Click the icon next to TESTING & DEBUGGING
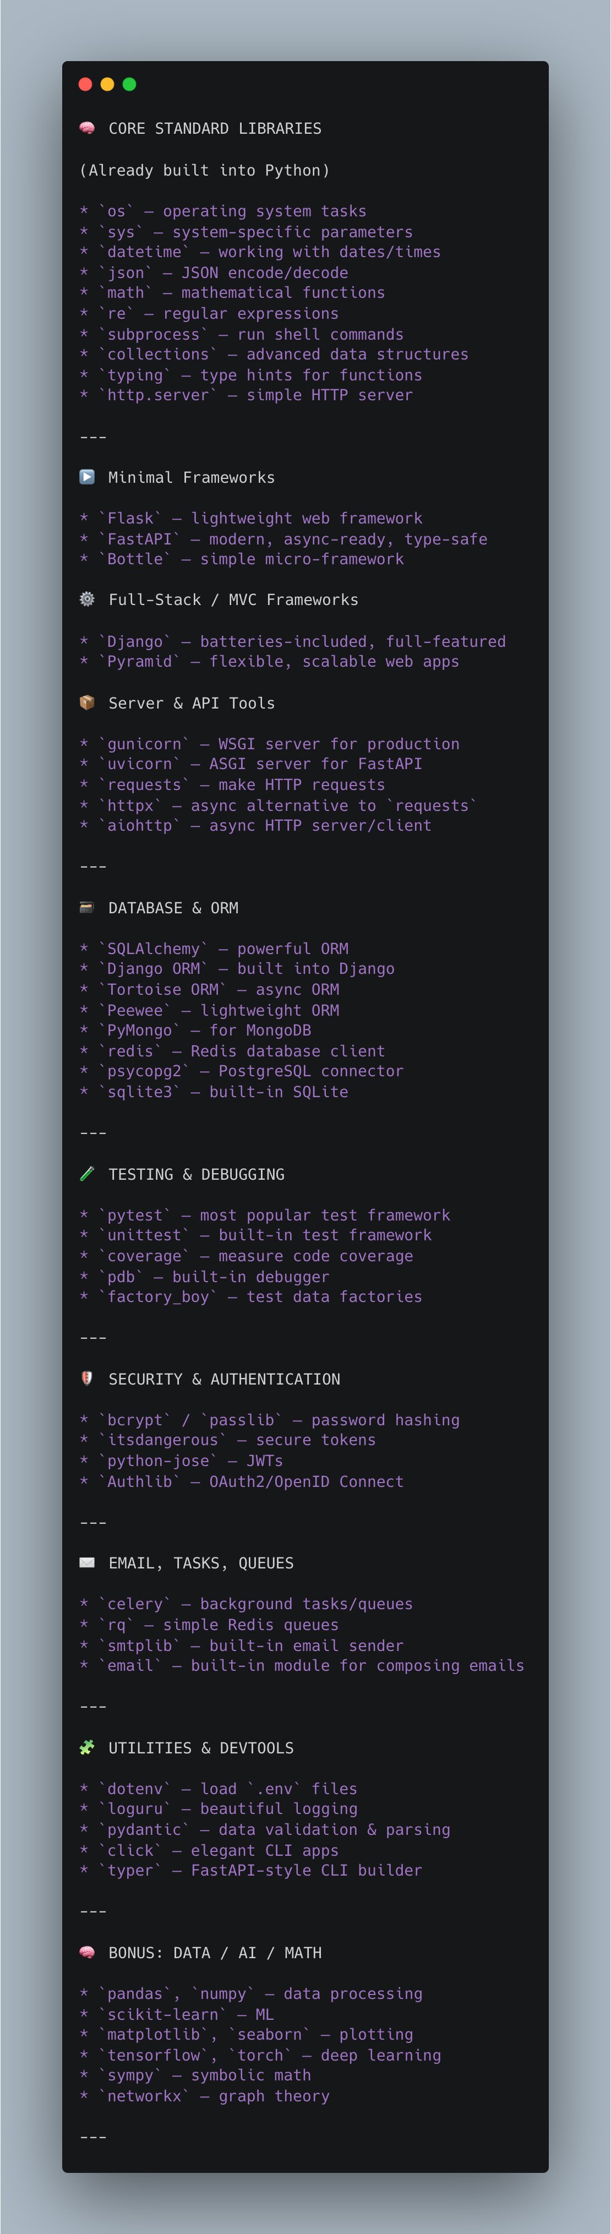This screenshot has width=611, height=2234. (x=86, y=1173)
